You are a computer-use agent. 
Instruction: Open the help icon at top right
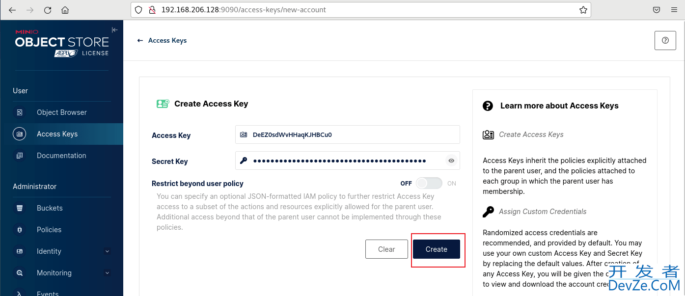(665, 40)
